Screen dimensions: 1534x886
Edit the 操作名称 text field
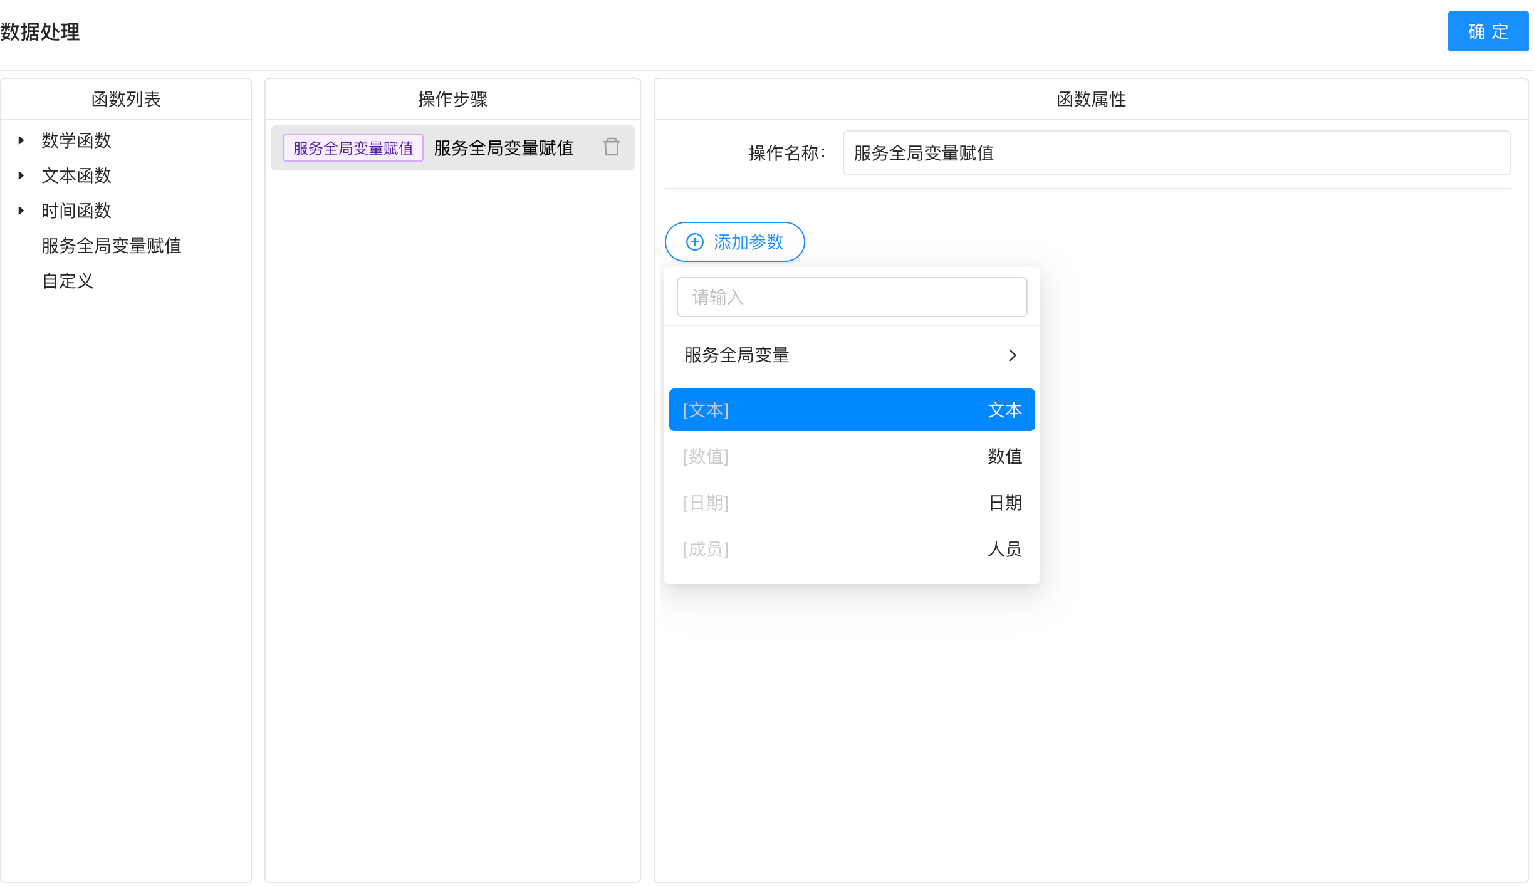(x=1176, y=153)
